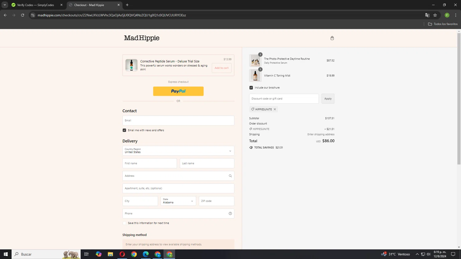
Task: Apply the discount code
Action: click(x=328, y=99)
